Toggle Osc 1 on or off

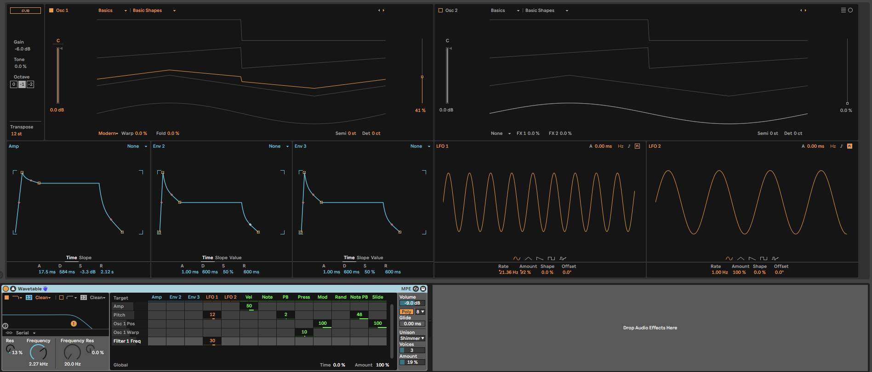click(51, 10)
